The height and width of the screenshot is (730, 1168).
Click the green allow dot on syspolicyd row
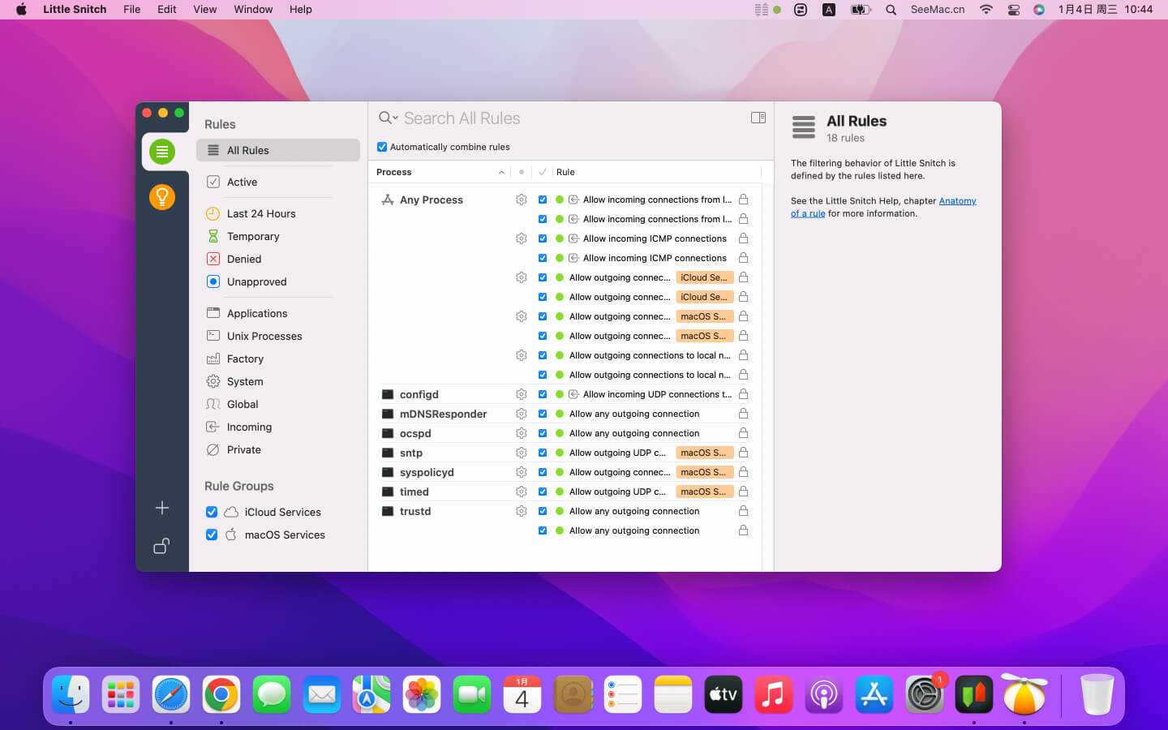[560, 472]
